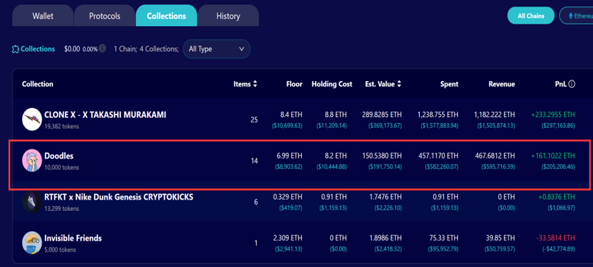Open the Invisible Friends collection name
593x267 pixels.
coord(73,238)
